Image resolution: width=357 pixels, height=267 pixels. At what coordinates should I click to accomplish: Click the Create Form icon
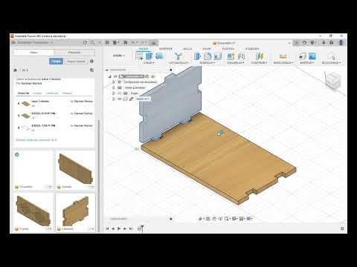point(159,56)
